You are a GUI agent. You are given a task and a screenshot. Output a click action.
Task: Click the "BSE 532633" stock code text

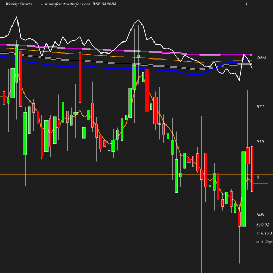point(104,4)
